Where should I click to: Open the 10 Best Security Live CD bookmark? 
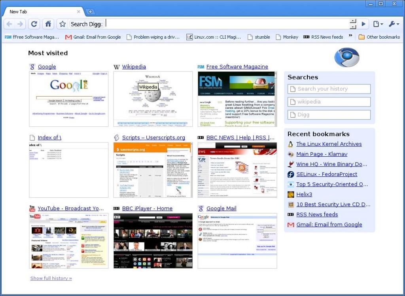(333, 204)
